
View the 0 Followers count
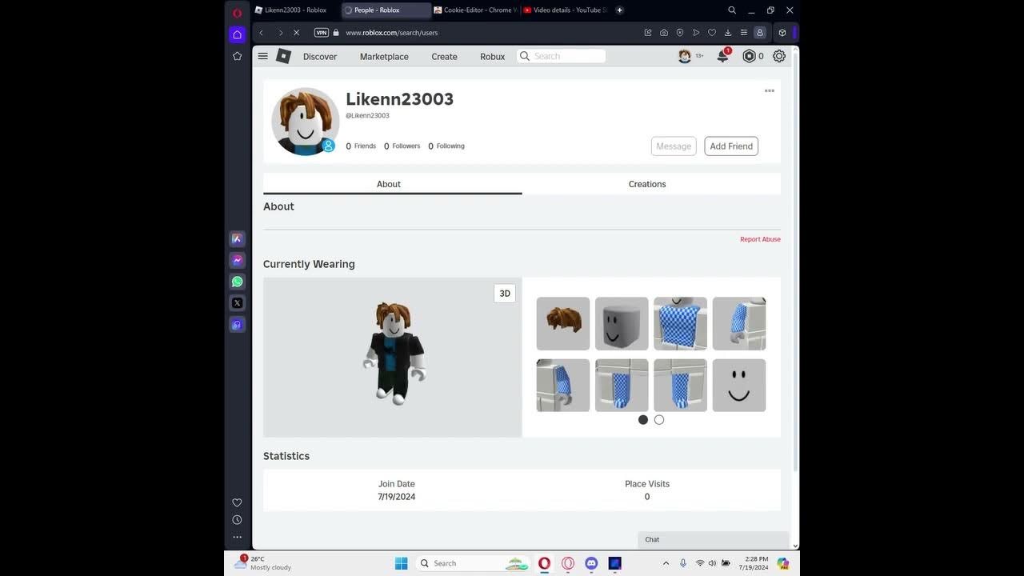pos(402,146)
